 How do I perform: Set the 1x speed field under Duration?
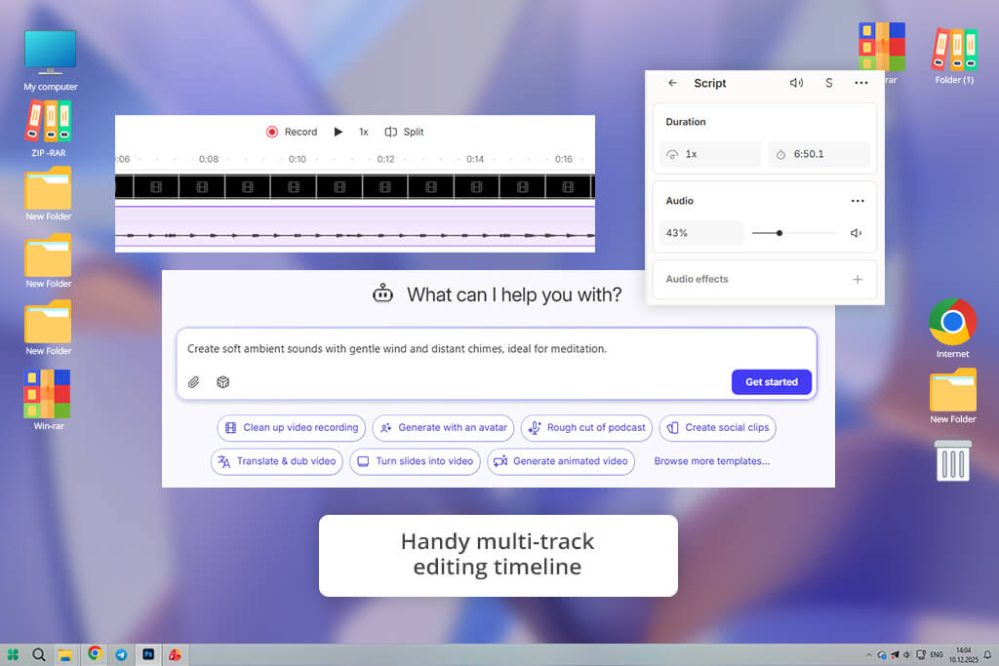pos(710,154)
